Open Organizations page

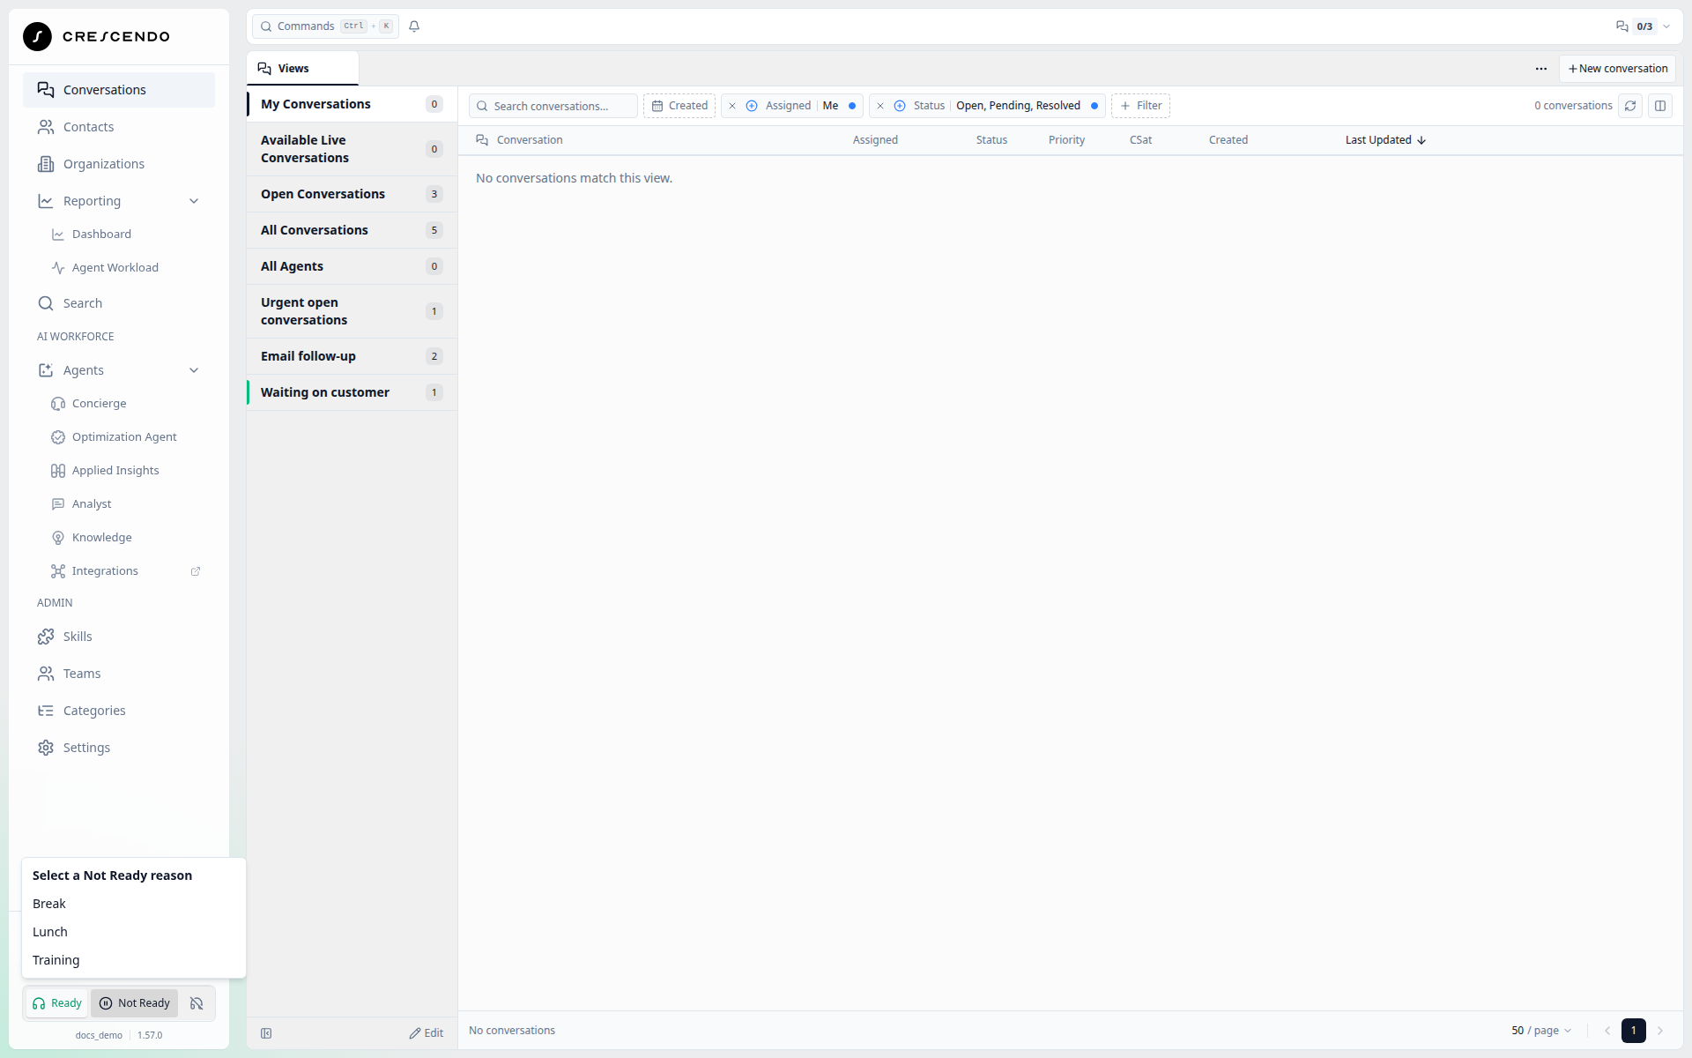click(119, 164)
